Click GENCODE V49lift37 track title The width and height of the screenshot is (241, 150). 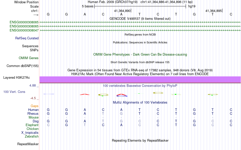(140, 19)
